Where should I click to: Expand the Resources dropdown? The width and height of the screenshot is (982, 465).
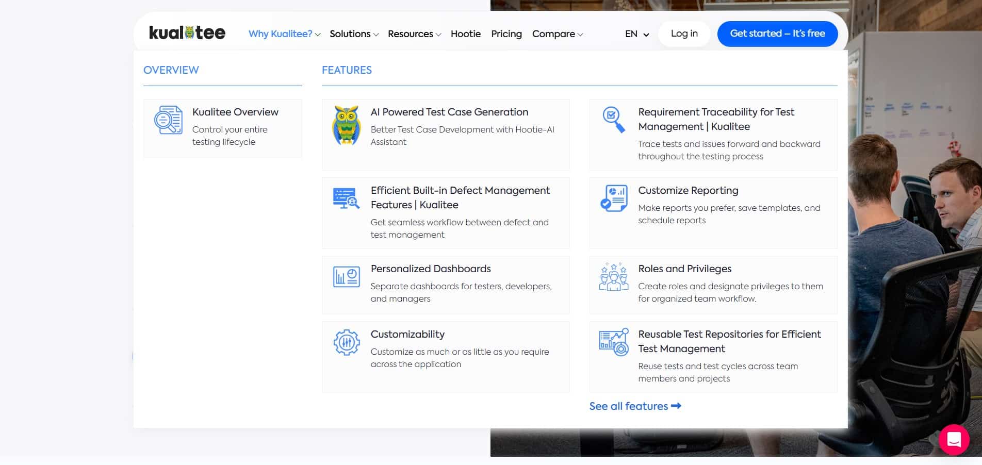point(415,34)
